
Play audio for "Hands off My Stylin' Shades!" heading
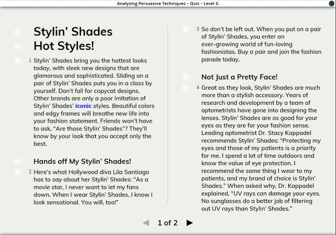coord(18,161)
